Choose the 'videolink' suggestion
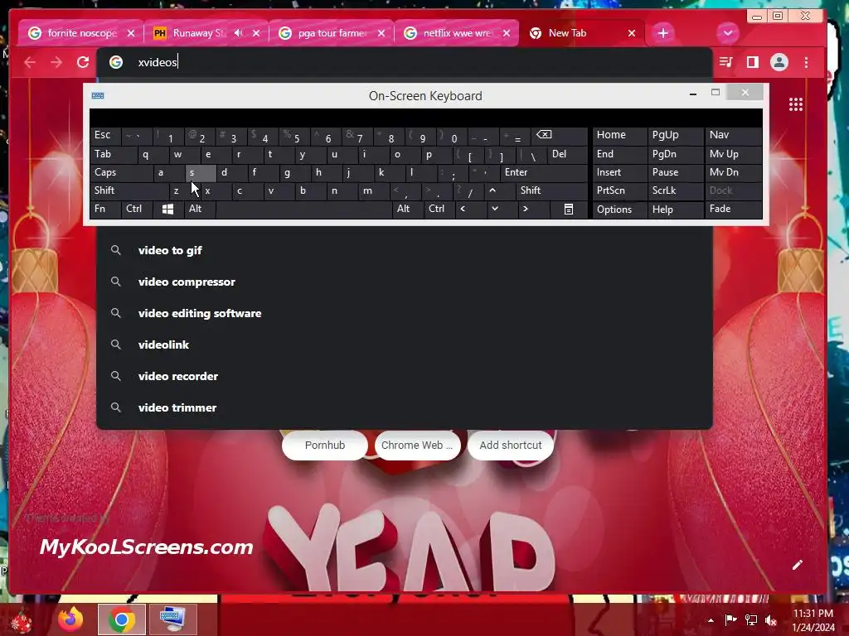The width and height of the screenshot is (849, 636). click(404, 344)
